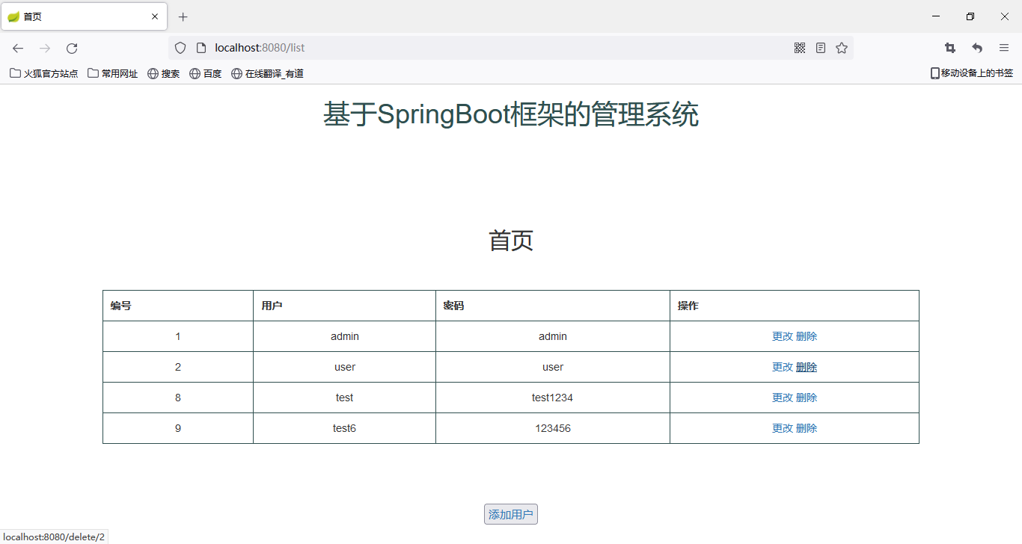Click the 基于SpringBoot框架的管理系统 title

pos(511,115)
